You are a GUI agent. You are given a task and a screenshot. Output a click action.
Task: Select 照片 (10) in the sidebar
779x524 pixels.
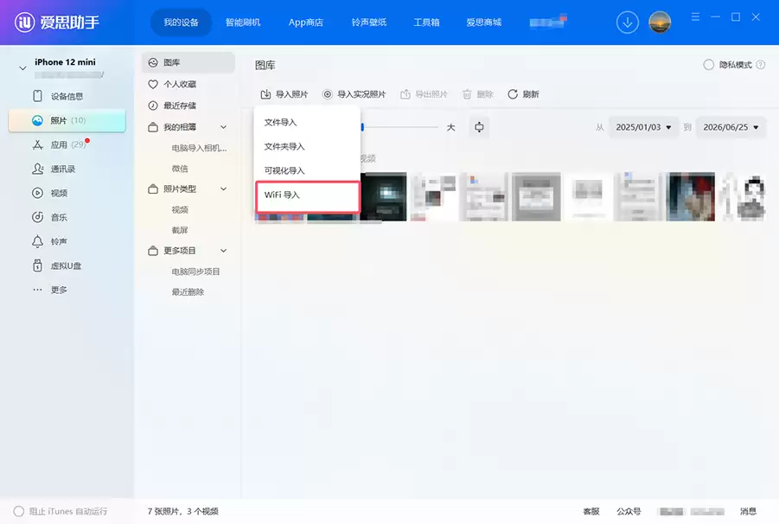click(x=67, y=120)
